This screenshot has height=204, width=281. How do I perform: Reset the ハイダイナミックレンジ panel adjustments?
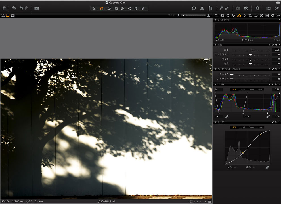coord(276,69)
